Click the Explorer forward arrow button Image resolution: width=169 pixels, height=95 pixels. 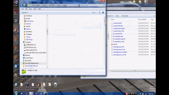pyautogui.click(x=24, y=5)
